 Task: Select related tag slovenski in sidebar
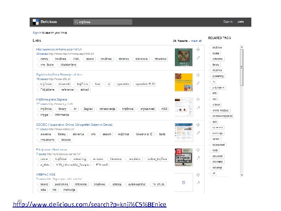click(217, 156)
